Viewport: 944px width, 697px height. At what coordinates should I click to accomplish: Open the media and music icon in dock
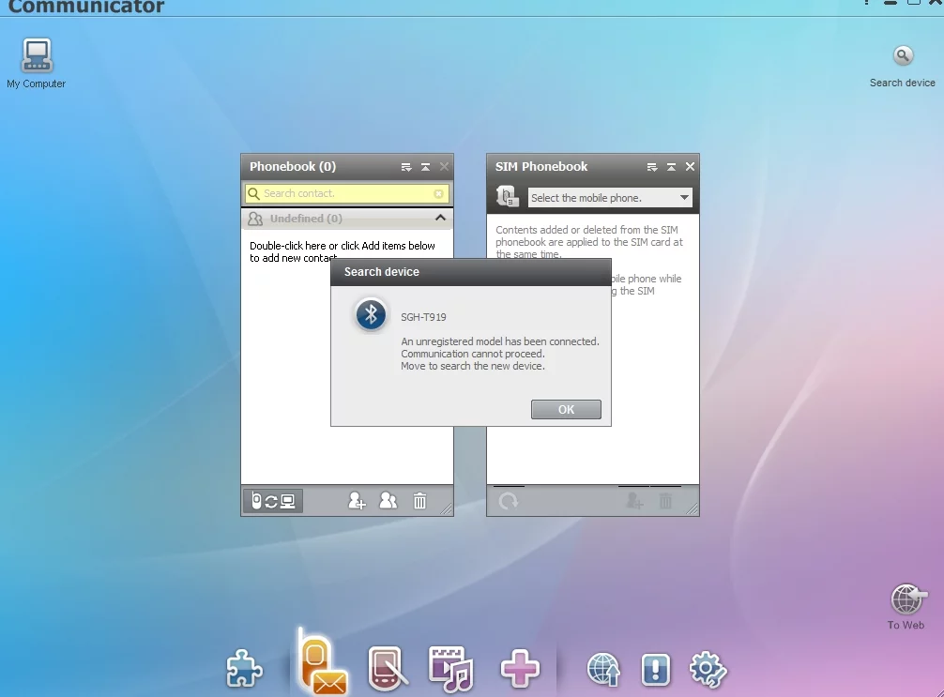point(450,669)
